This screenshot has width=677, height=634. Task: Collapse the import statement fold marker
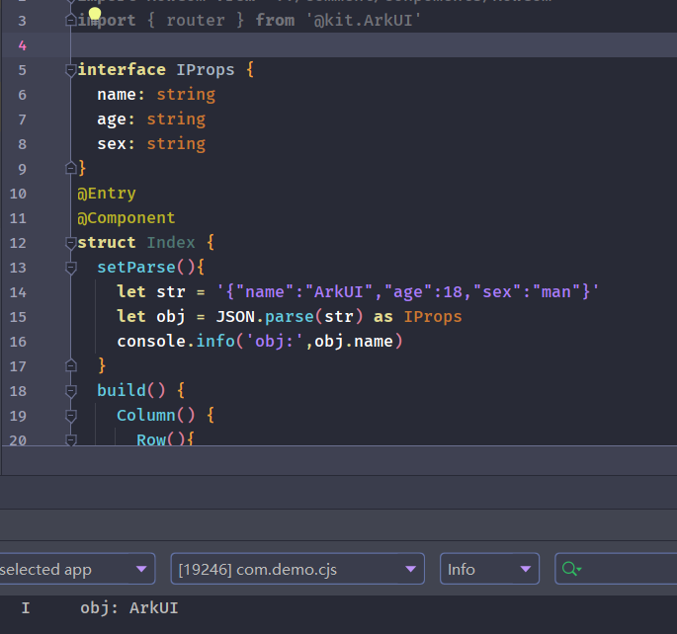click(x=70, y=20)
